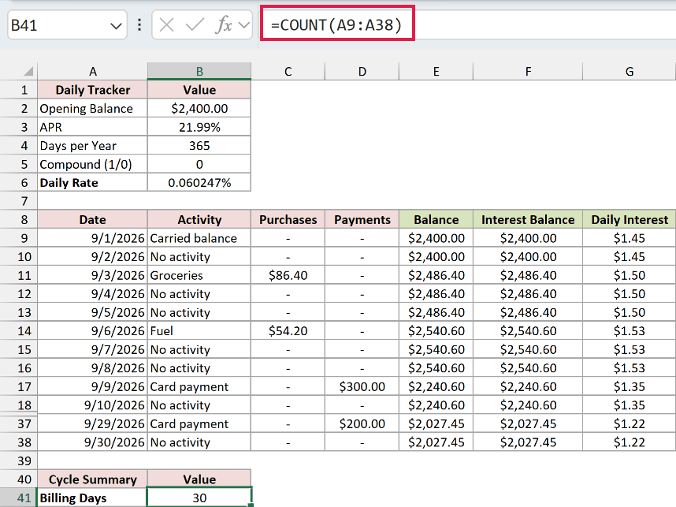Viewport: 676px width, 507px height.
Task: Click the date cell 9/9/2026
Action: 93,386
